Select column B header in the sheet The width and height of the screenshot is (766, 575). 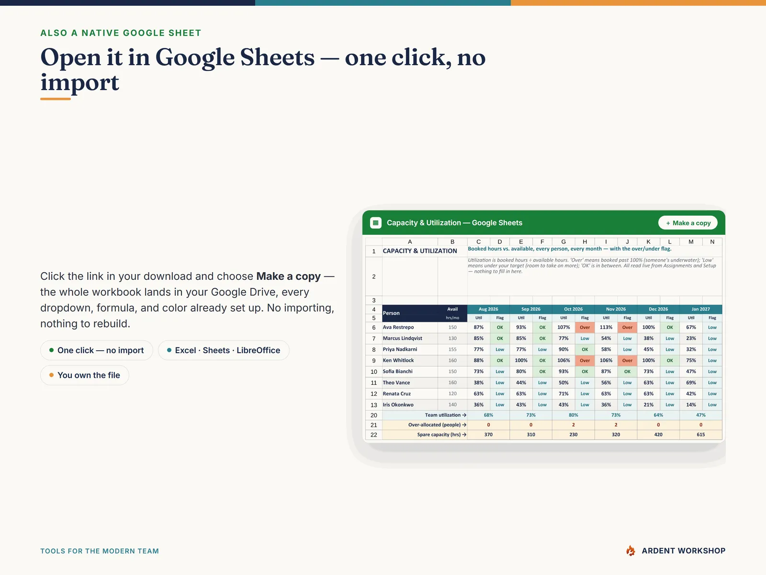coord(452,241)
